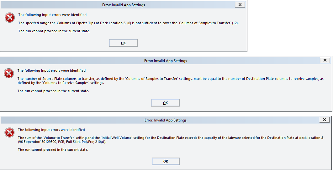Close the pipette tips range error dialog with X
Screen dimensions: 333x188
point(240,5)
